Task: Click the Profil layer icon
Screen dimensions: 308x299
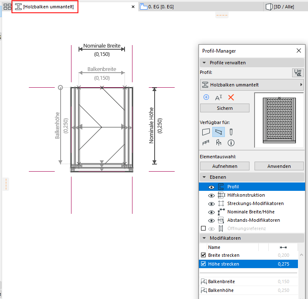Action: pos(221,187)
